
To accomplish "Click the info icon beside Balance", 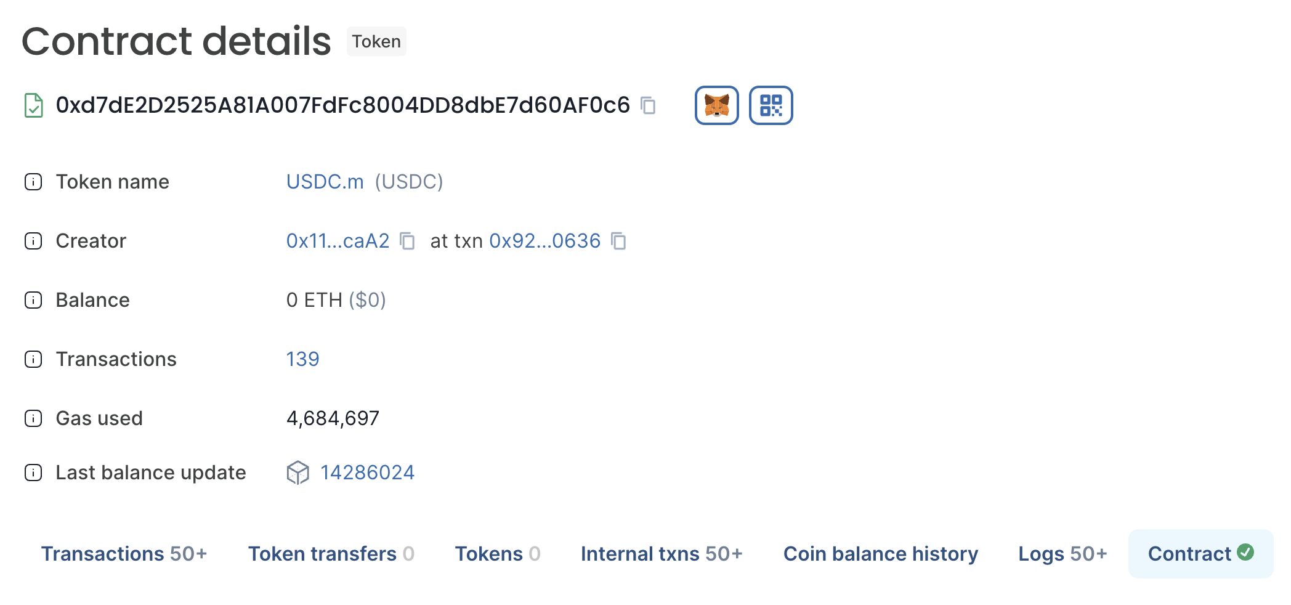I will point(32,300).
